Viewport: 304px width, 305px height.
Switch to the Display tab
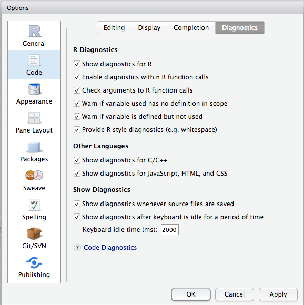149,28
